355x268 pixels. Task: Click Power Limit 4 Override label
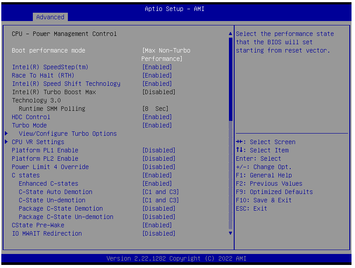pyautogui.click(x=50, y=167)
